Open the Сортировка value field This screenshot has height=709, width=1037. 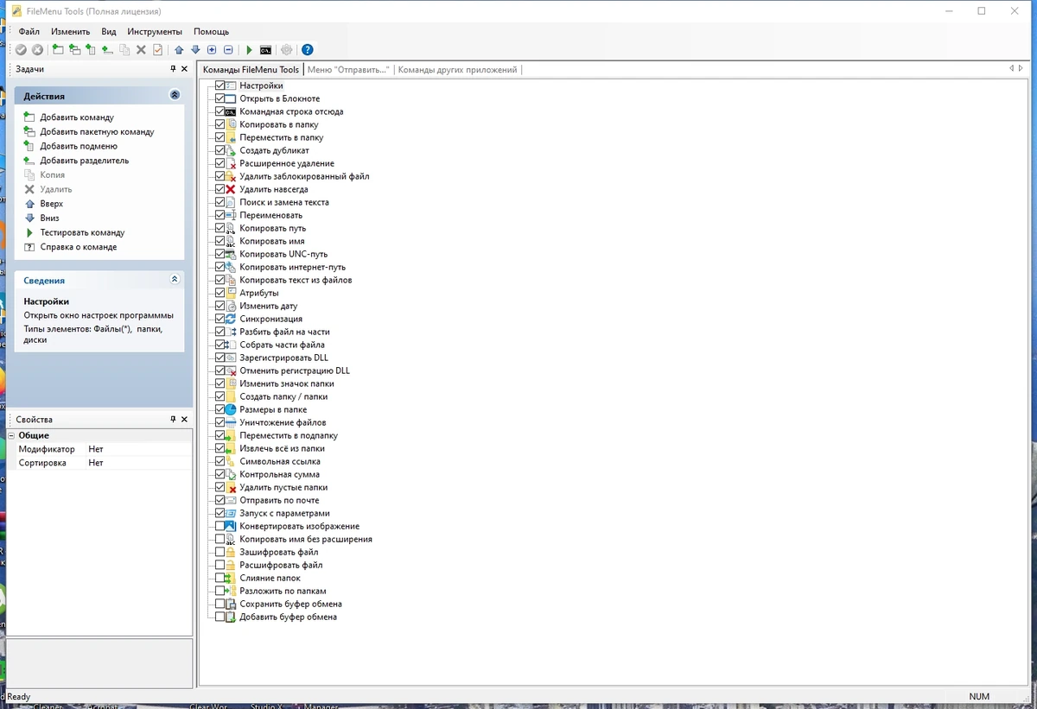pos(139,463)
